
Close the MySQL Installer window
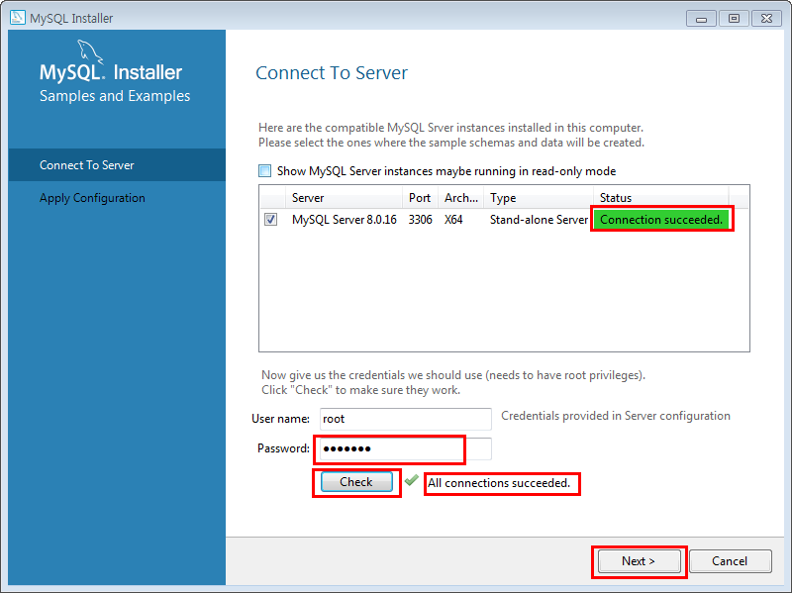[x=766, y=19]
